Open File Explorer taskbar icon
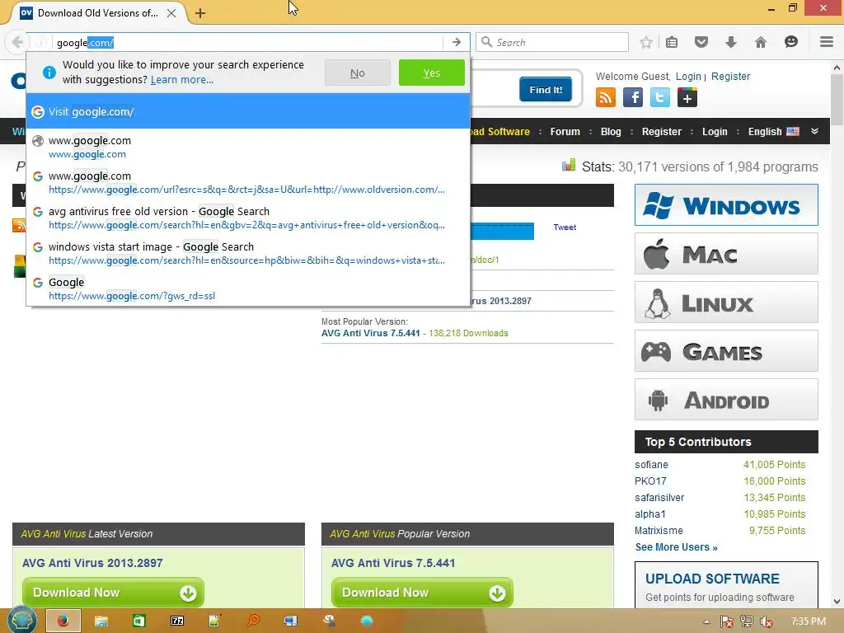The image size is (844, 633). (x=101, y=621)
